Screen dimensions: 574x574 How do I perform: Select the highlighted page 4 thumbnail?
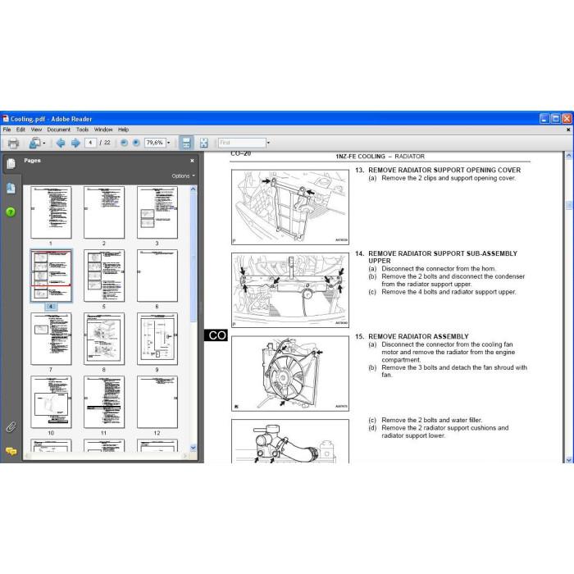point(51,276)
